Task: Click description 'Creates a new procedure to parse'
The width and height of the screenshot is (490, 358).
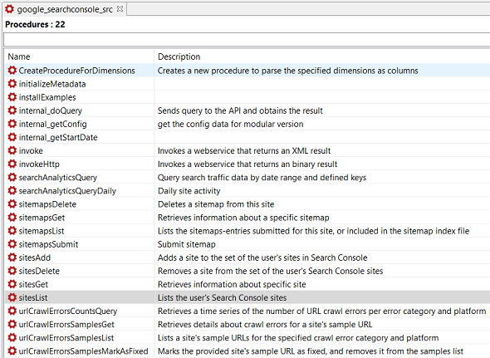Action: (288, 71)
